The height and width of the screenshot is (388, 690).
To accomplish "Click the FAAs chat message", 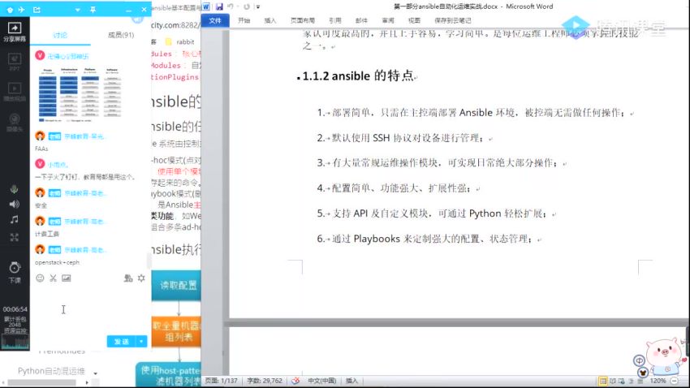I will (x=41, y=149).
